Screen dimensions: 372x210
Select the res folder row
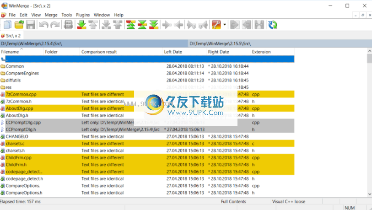(x=147, y=87)
